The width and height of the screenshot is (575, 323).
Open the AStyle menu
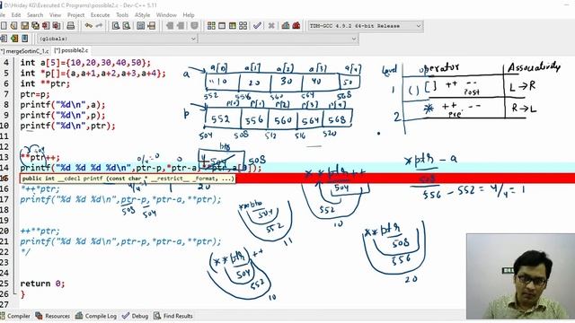[x=142, y=15]
